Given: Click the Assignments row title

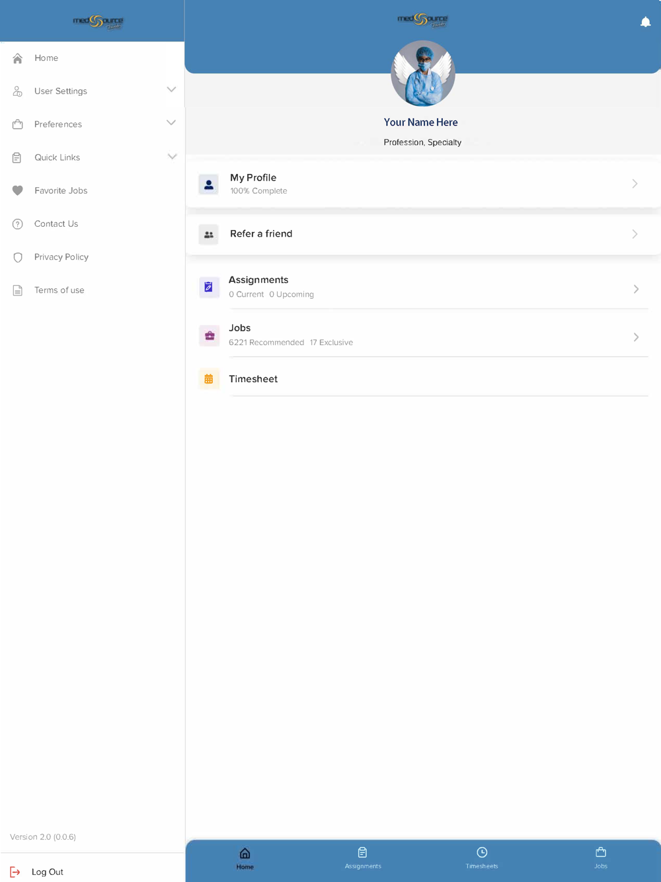Looking at the screenshot, I should click(258, 280).
